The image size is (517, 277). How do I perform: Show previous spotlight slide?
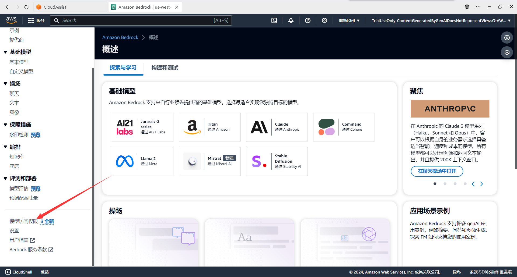tap(473, 184)
